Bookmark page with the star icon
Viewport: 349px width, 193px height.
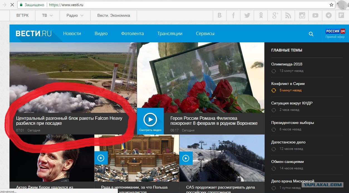tap(331, 5)
